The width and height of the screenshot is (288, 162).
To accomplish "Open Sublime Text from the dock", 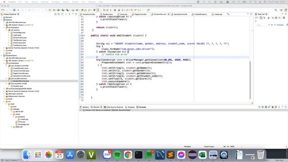I will pos(171,155).
